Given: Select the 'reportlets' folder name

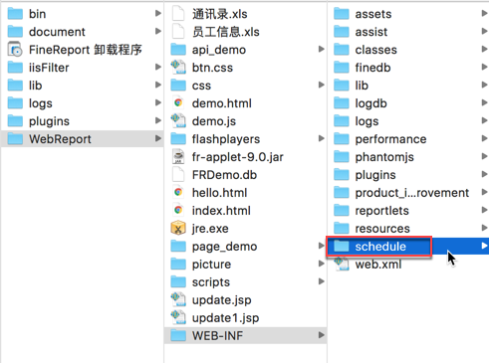Looking at the screenshot, I should pyautogui.click(x=381, y=211).
